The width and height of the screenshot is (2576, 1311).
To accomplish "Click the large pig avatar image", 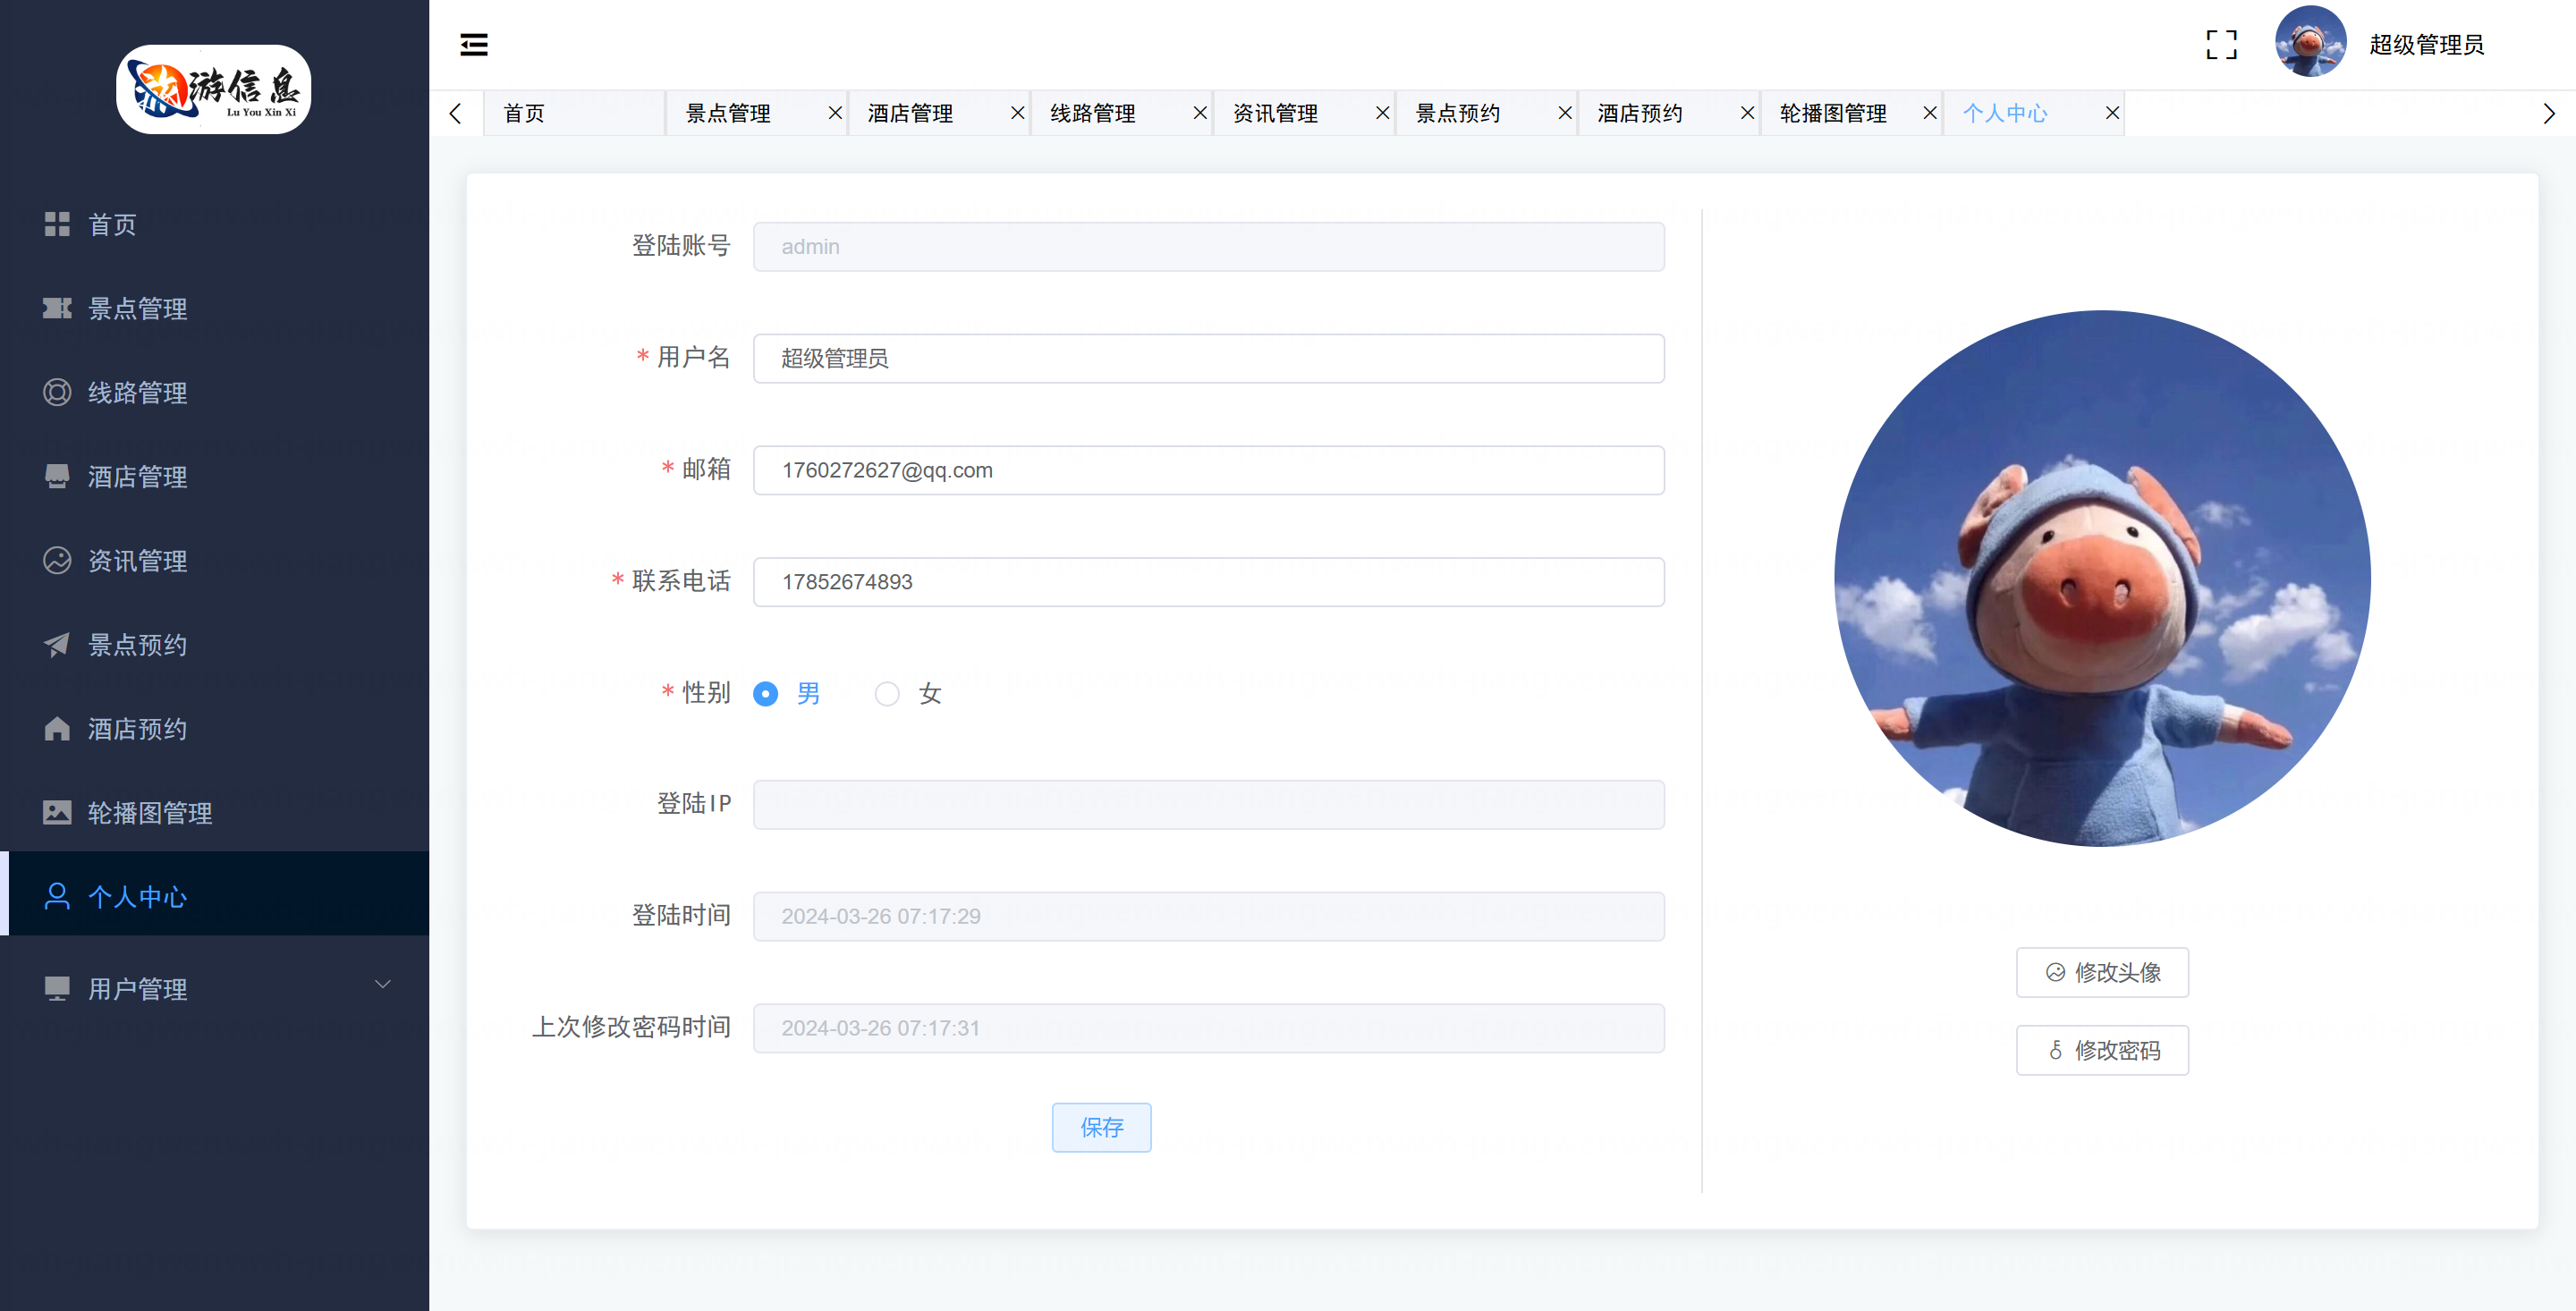I will [2102, 578].
